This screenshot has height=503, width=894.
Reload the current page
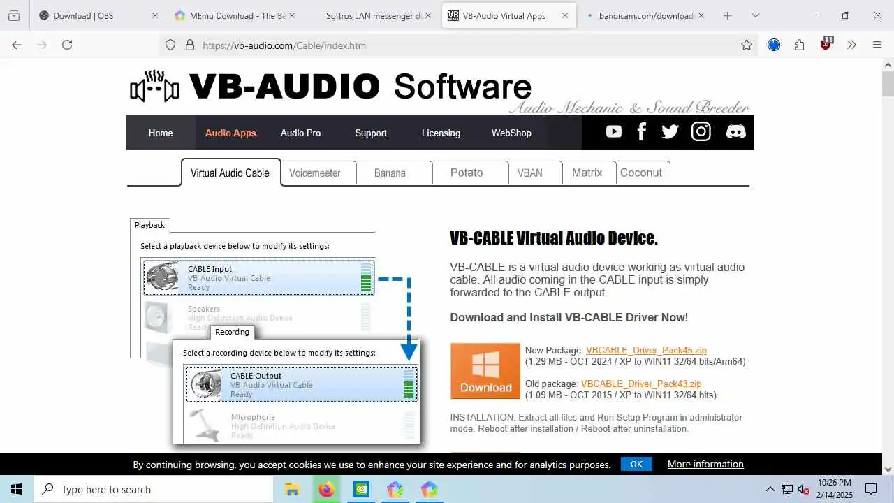(x=67, y=45)
